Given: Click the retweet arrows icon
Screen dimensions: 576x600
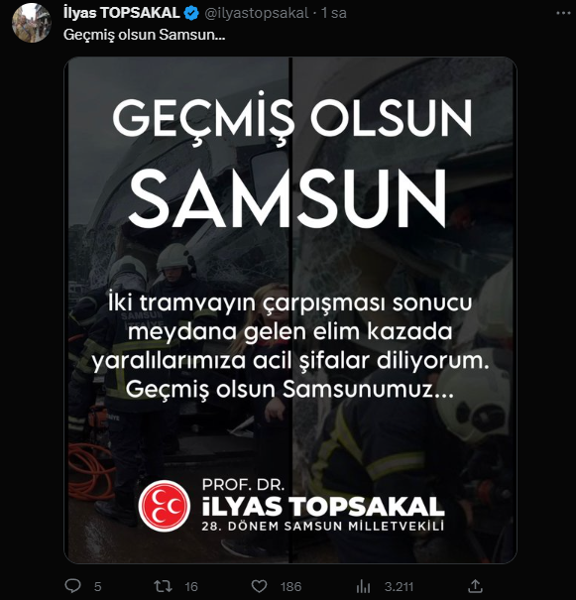Looking at the screenshot, I should pos(163,586).
